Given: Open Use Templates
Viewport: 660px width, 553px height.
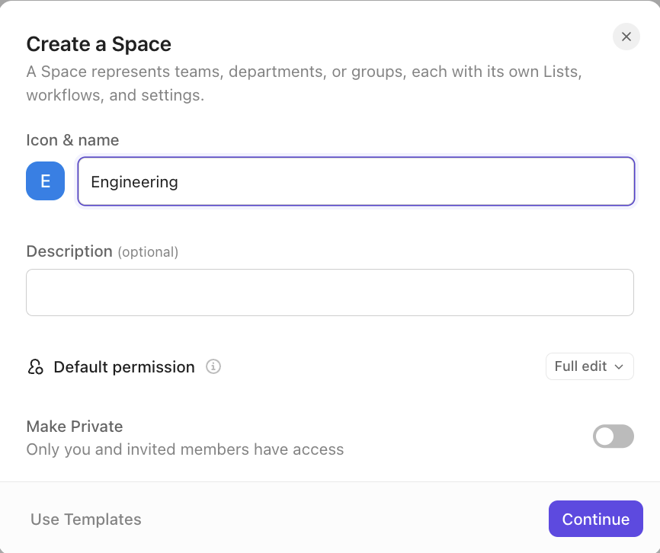Looking at the screenshot, I should [86, 519].
